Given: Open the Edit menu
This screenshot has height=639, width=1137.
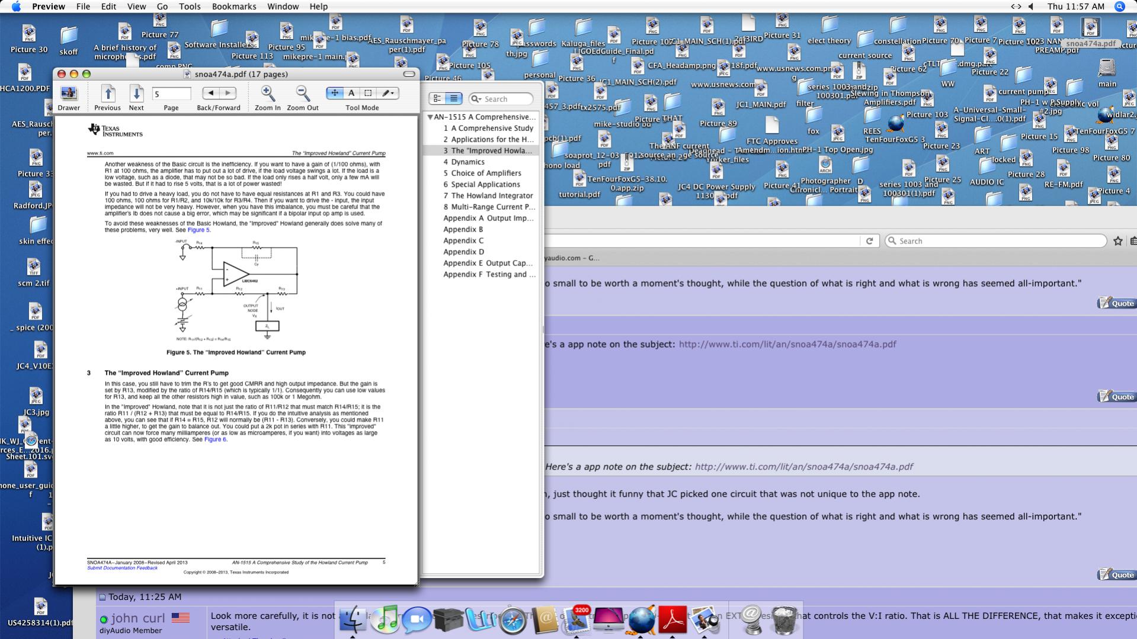Looking at the screenshot, I should click(108, 7).
